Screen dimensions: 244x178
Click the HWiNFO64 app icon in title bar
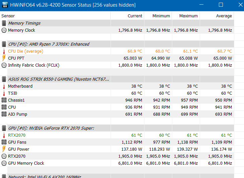(5, 5)
